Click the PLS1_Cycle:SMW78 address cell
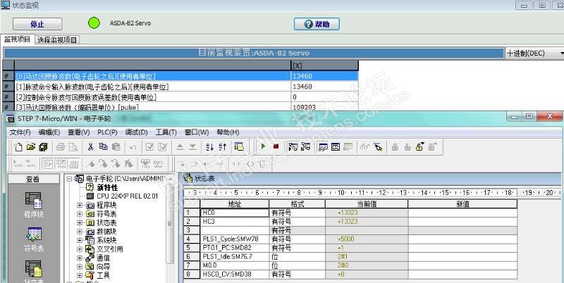The height and width of the screenshot is (283, 564). point(235,239)
